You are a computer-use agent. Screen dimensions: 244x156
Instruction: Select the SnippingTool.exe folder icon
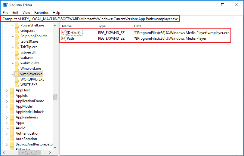coord(17,36)
